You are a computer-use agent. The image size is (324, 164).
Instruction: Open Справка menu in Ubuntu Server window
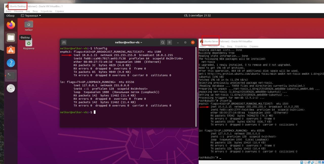coord(254,46)
